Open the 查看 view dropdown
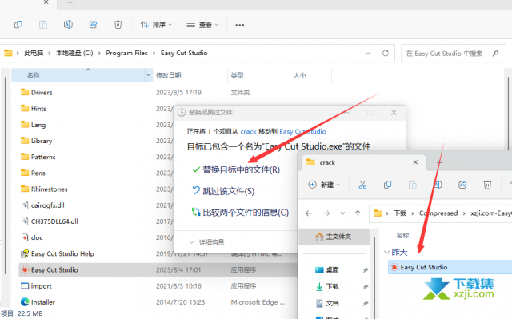 tap(202, 25)
